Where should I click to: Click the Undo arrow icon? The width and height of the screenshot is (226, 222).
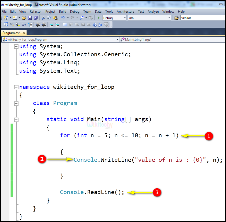point(63,18)
